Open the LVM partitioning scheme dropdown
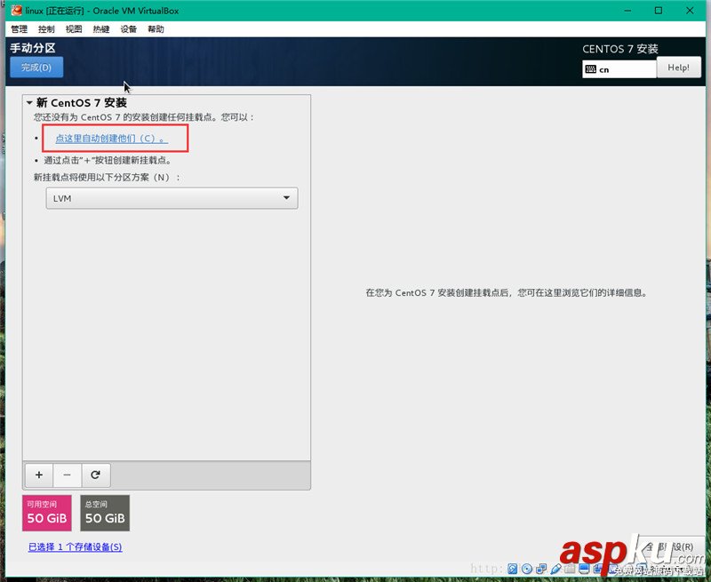Viewport: 711px width, 582px height. [172, 198]
